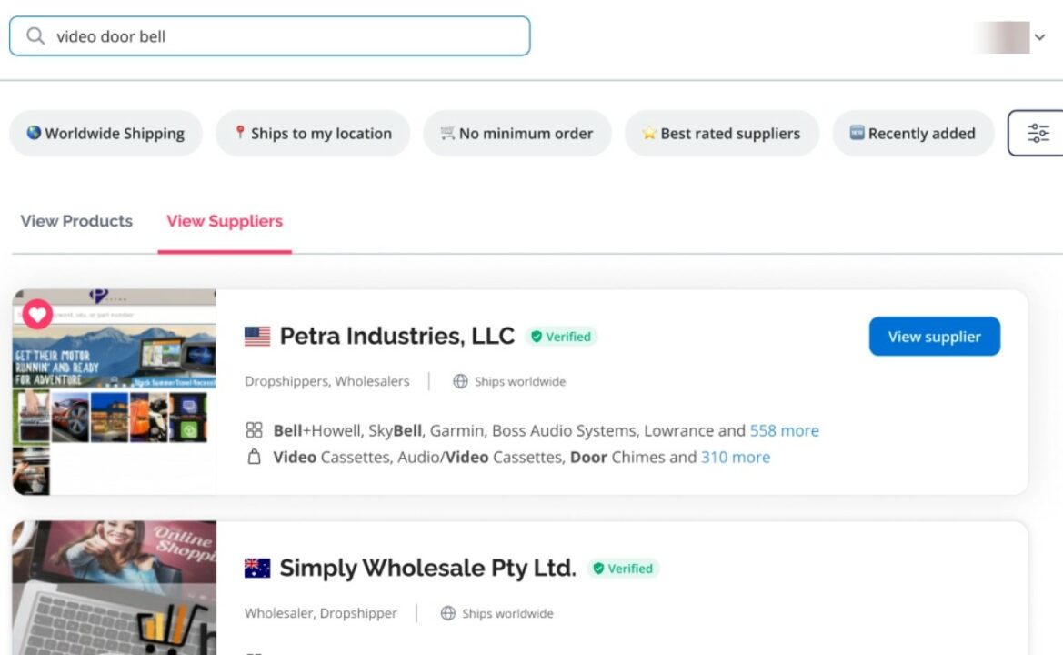Enable the Ships to my location filter
1063x655 pixels.
(312, 134)
